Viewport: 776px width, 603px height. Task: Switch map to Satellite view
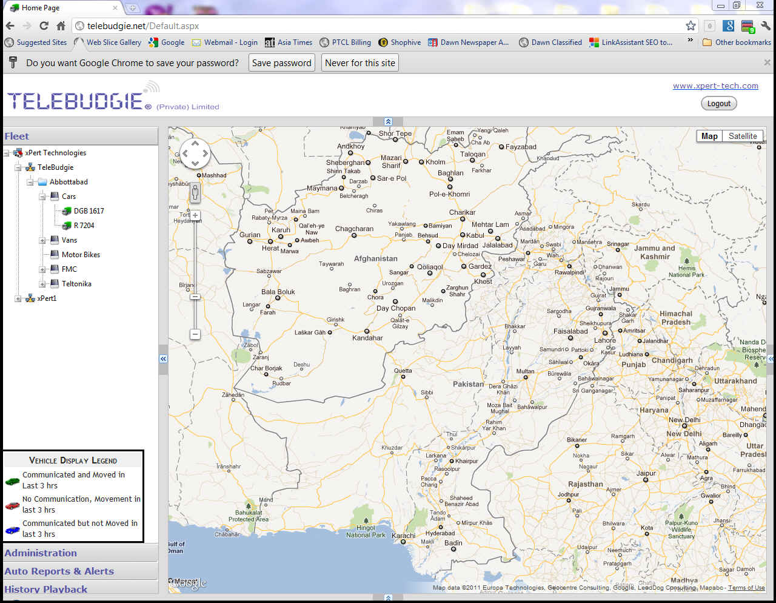coord(743,136)
